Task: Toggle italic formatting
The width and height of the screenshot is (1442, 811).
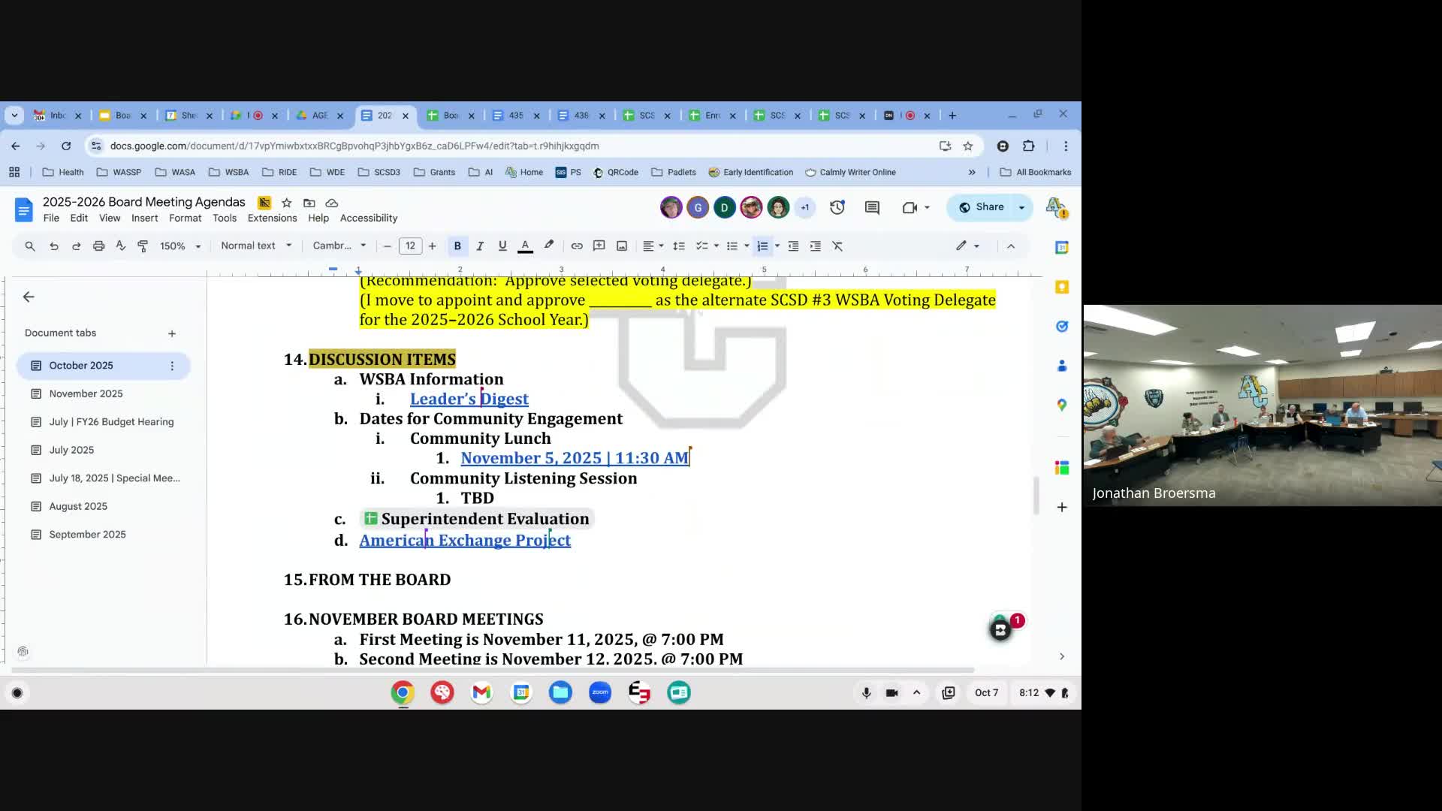Action: tap(480, 246)
